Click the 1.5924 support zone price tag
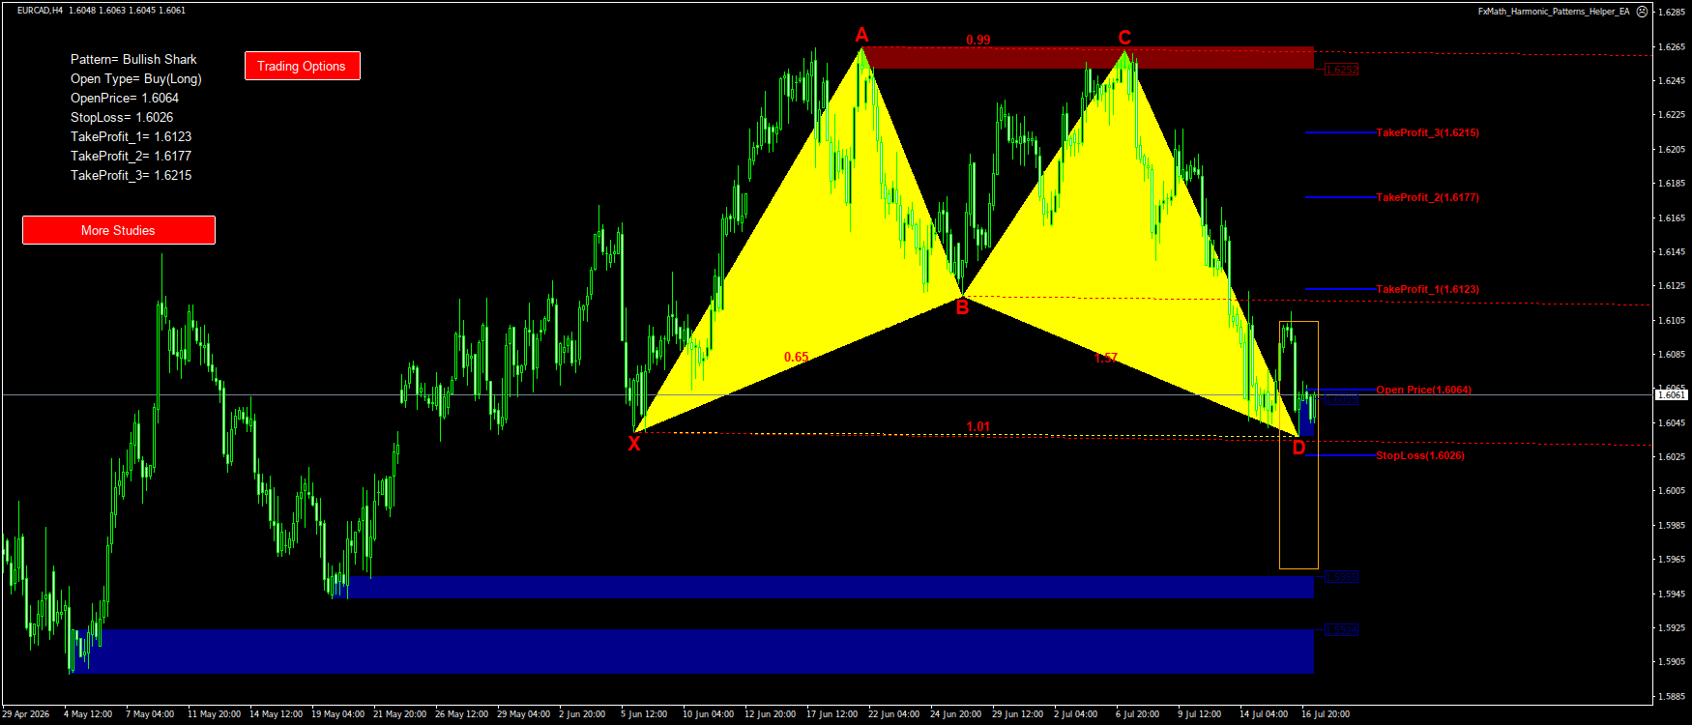Viewport: 1692px width, 725px height. 1341,629
